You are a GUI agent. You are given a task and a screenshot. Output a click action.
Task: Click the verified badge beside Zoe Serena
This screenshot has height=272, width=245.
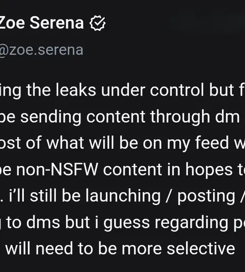pos(98,23)
